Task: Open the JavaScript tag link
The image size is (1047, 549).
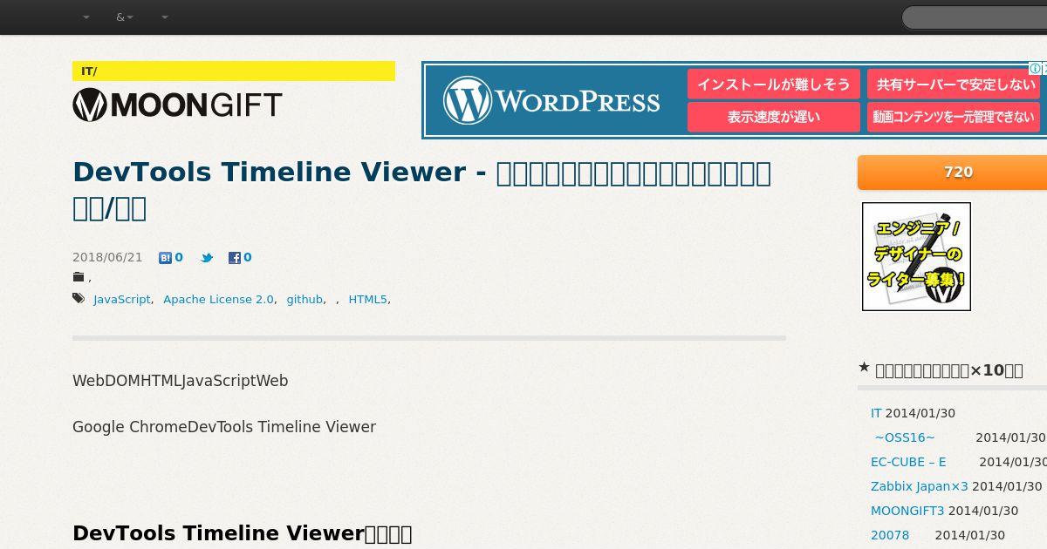Action: tap(122, 300)
